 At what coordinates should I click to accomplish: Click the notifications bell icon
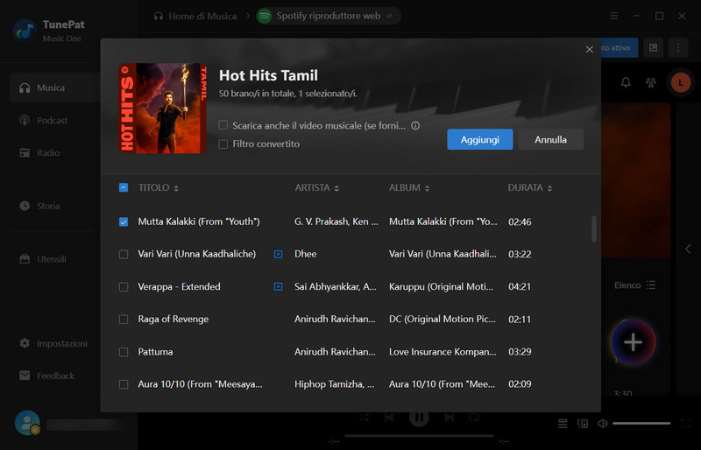click(626, 82)
